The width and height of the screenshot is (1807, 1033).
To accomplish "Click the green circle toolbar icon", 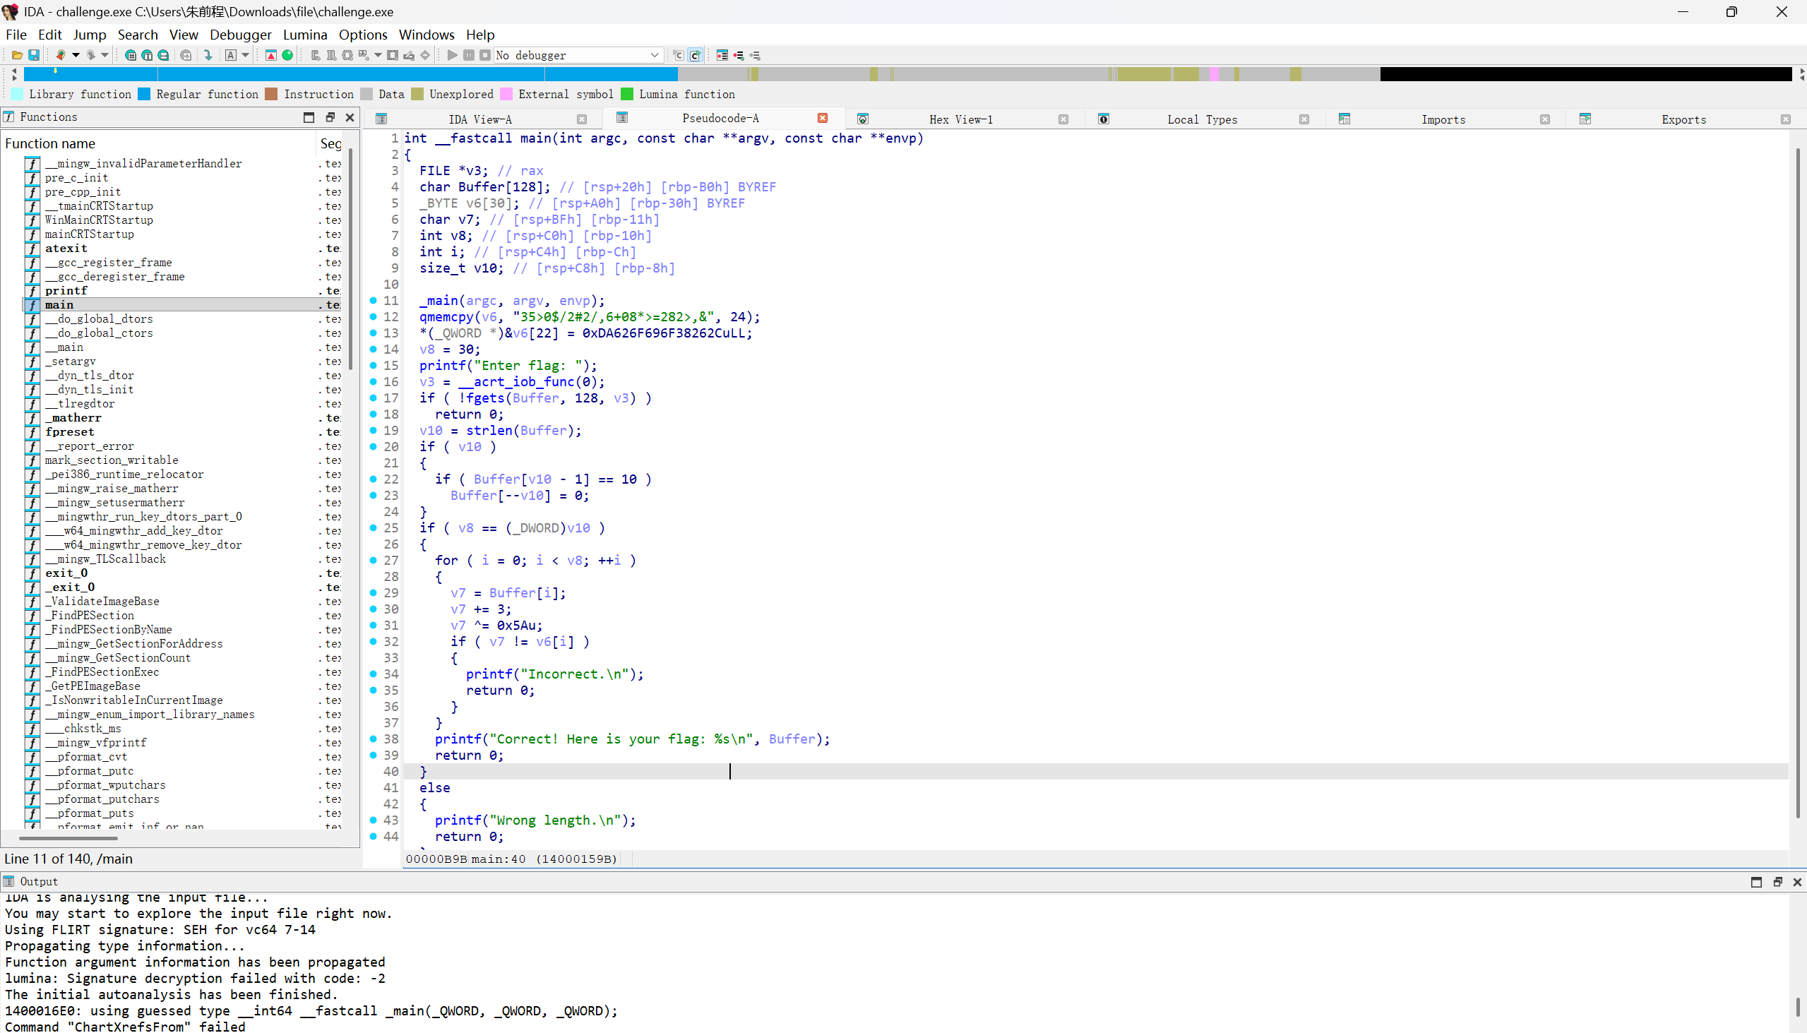I will [x=287, y=55].
